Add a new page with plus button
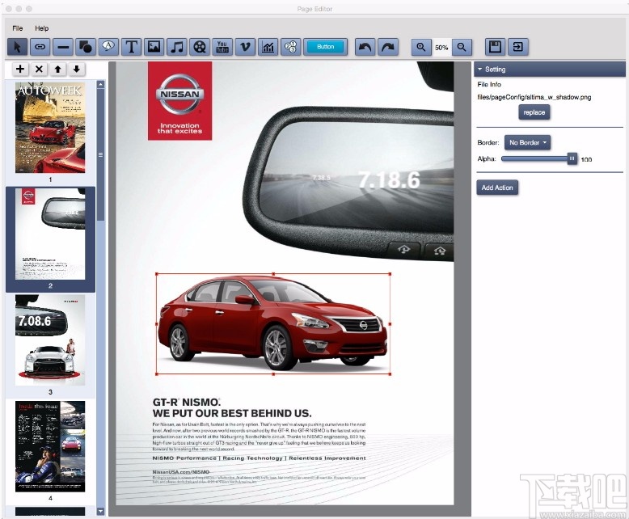Screen dimensions: 629x519 pos(20,69)
